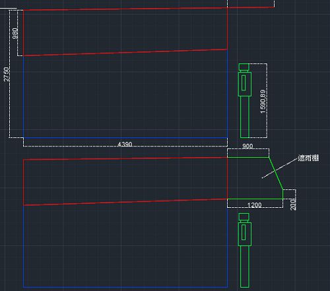This screenshot has width=330, height=291.
Task: Select the 200 vertical dimension text
Action: 293,205
